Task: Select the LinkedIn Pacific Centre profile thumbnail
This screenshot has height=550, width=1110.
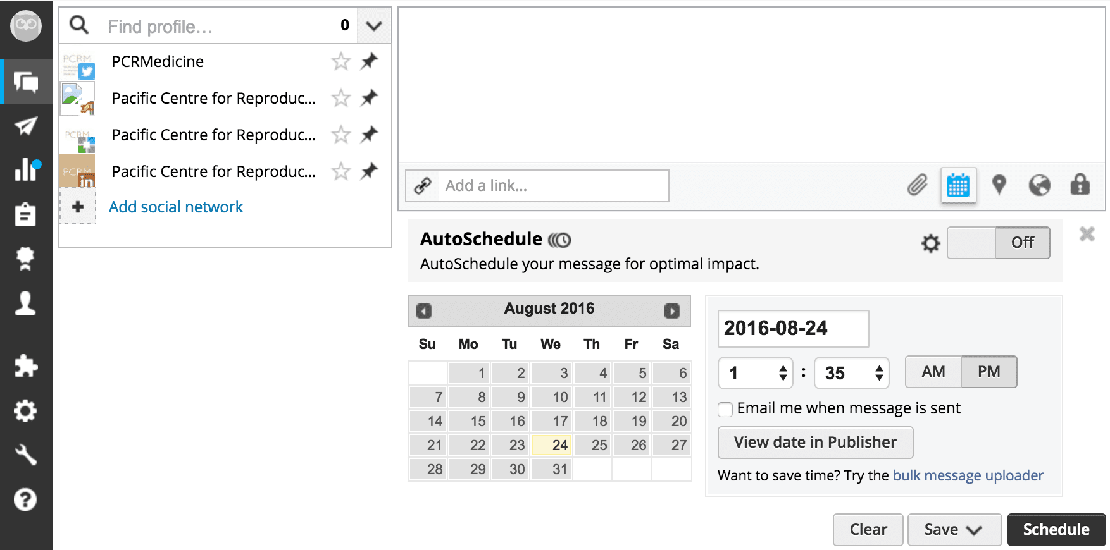Action: click(78, 171)
